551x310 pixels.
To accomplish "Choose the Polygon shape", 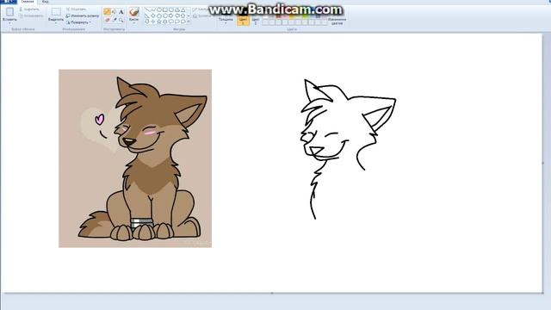I will pos(176,9).
